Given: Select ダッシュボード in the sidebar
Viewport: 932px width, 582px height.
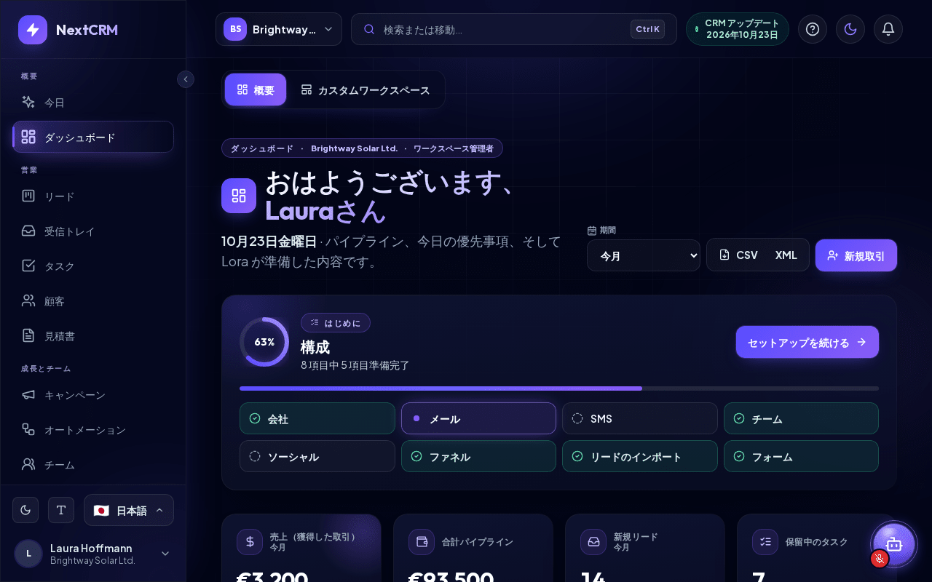Looking at the screenshot, I should point(93,137).
